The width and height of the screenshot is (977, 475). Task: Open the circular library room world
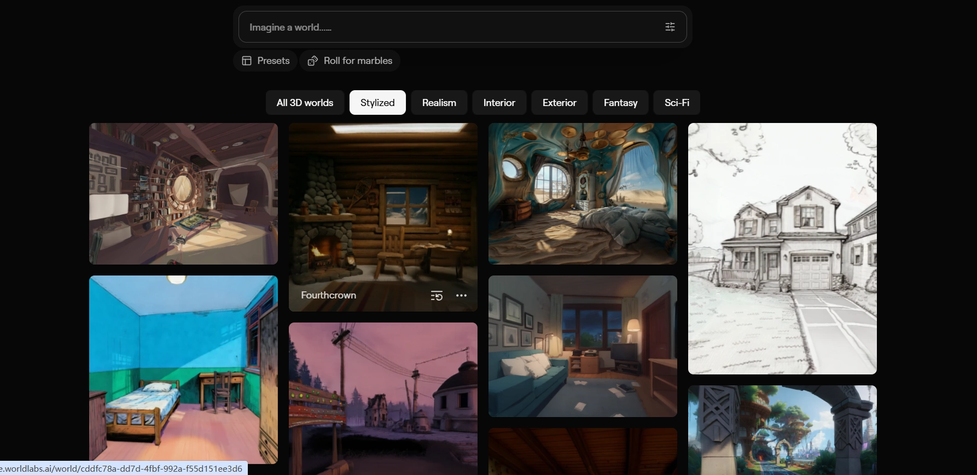coord(183,193)
